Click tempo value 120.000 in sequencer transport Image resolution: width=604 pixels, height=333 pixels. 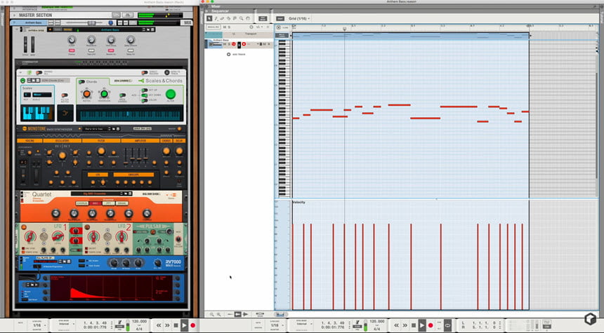(x=376, y=321)
